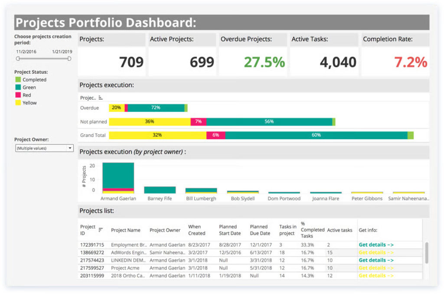Screen dimensions: 444x294
Task: Click the dropdown arrow on the Project Owner filter
Action: pyautogui.click(x=69, y=148)
